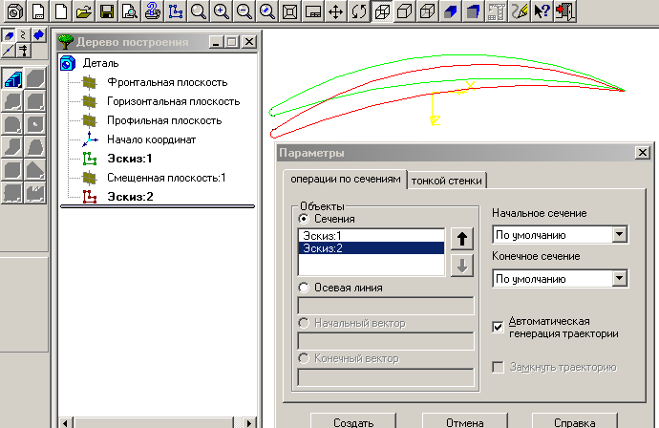Switch to wireframe display cube icon
This screenshot has height=428, width=659.
pyautogui.click(x=382, y=11)
